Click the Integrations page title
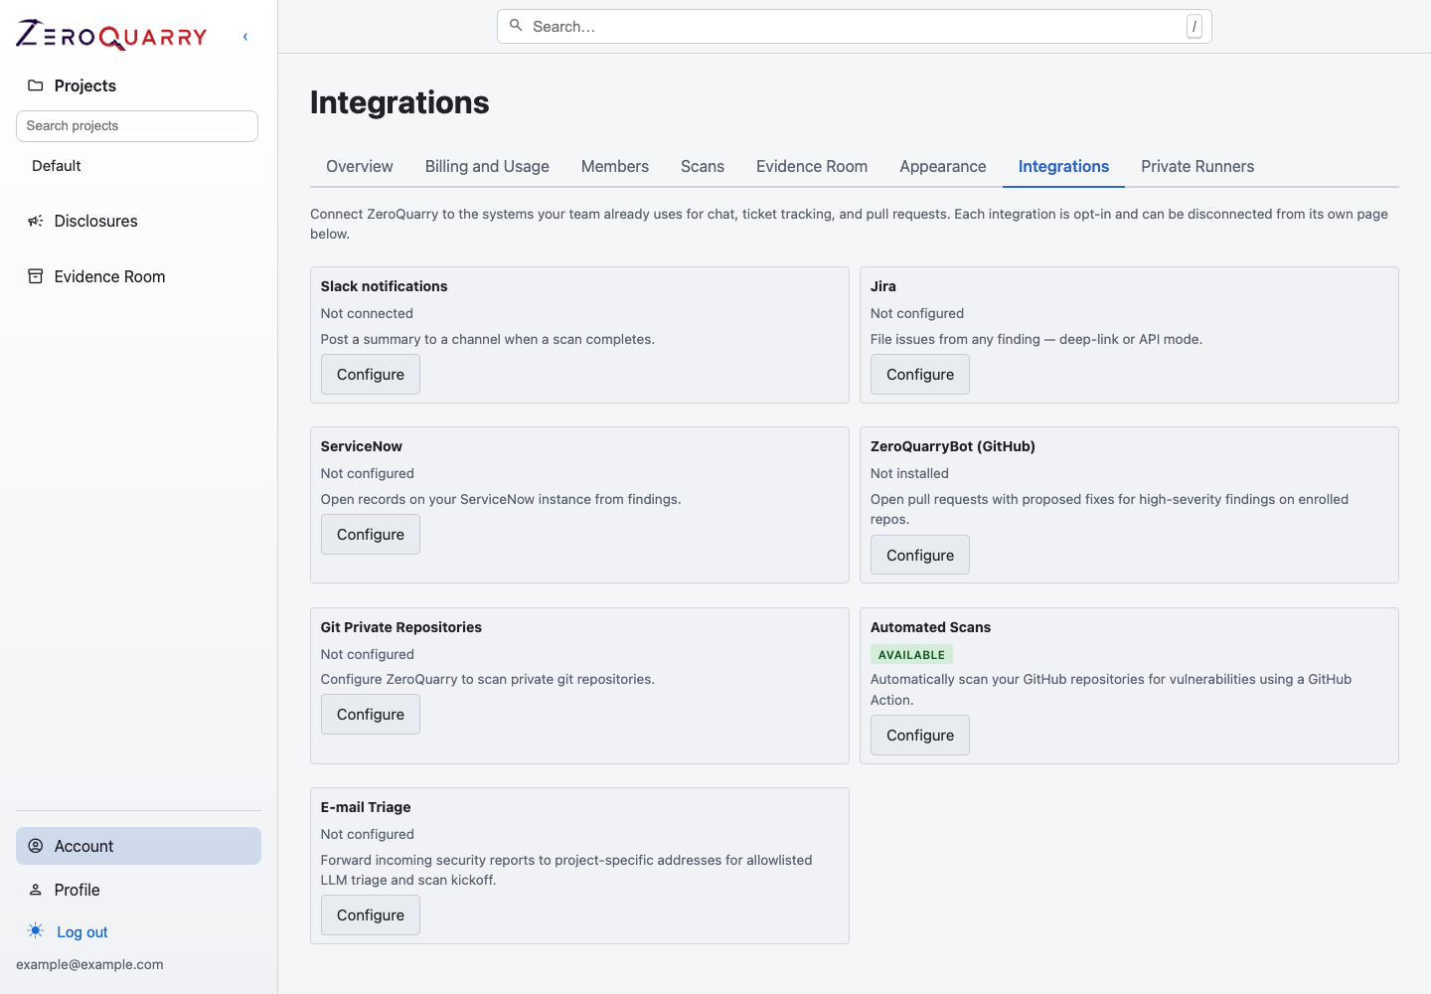Viewport: 1431px width, 994px height. 399,102
